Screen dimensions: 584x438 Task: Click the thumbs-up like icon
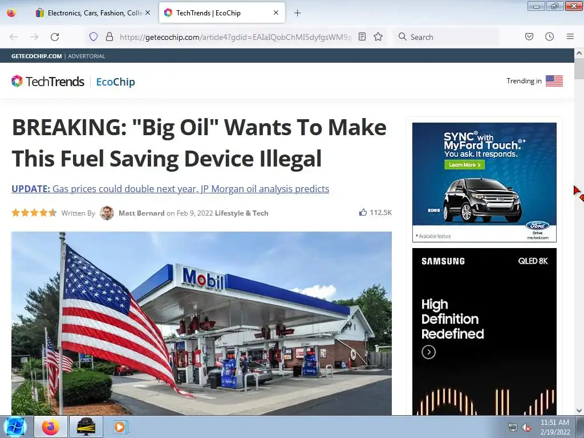[363, 212]
